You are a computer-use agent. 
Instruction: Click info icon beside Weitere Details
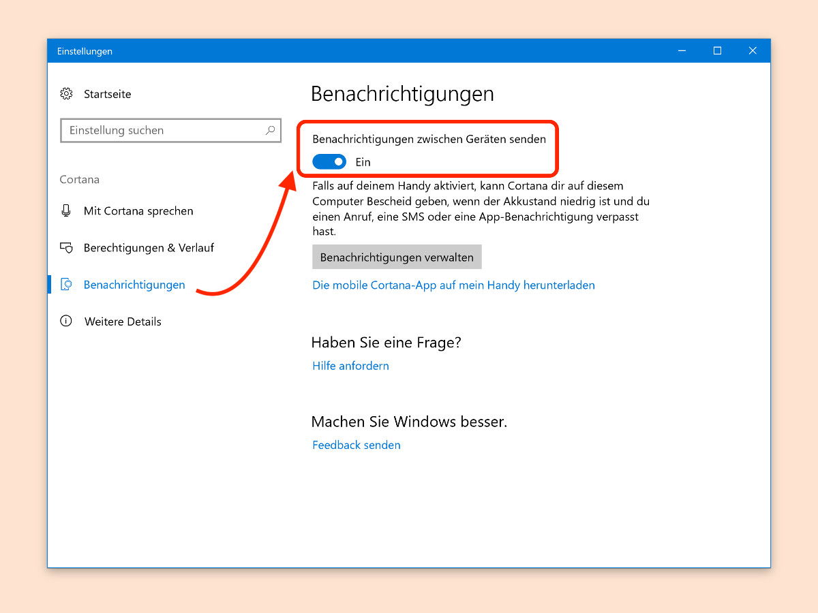coord(66,321)
